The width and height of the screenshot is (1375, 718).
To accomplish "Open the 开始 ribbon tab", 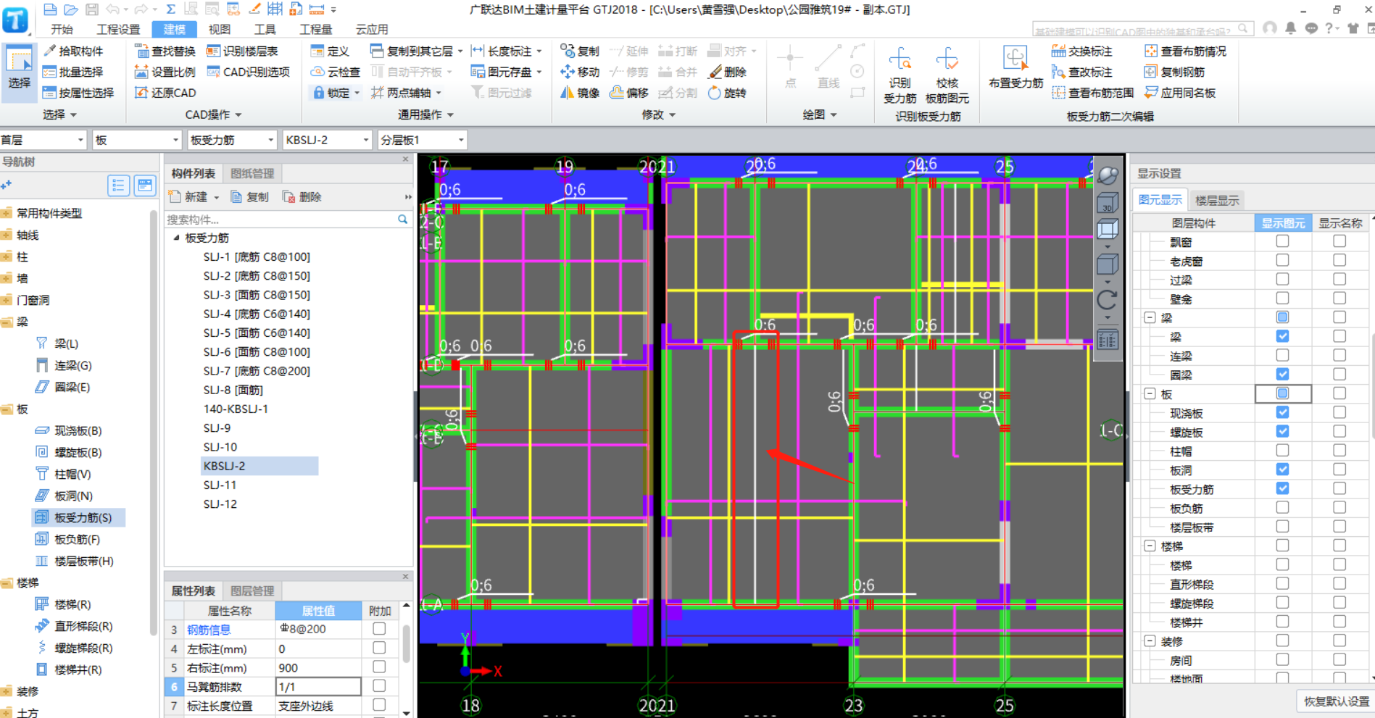I will click(x=62, y=29).
